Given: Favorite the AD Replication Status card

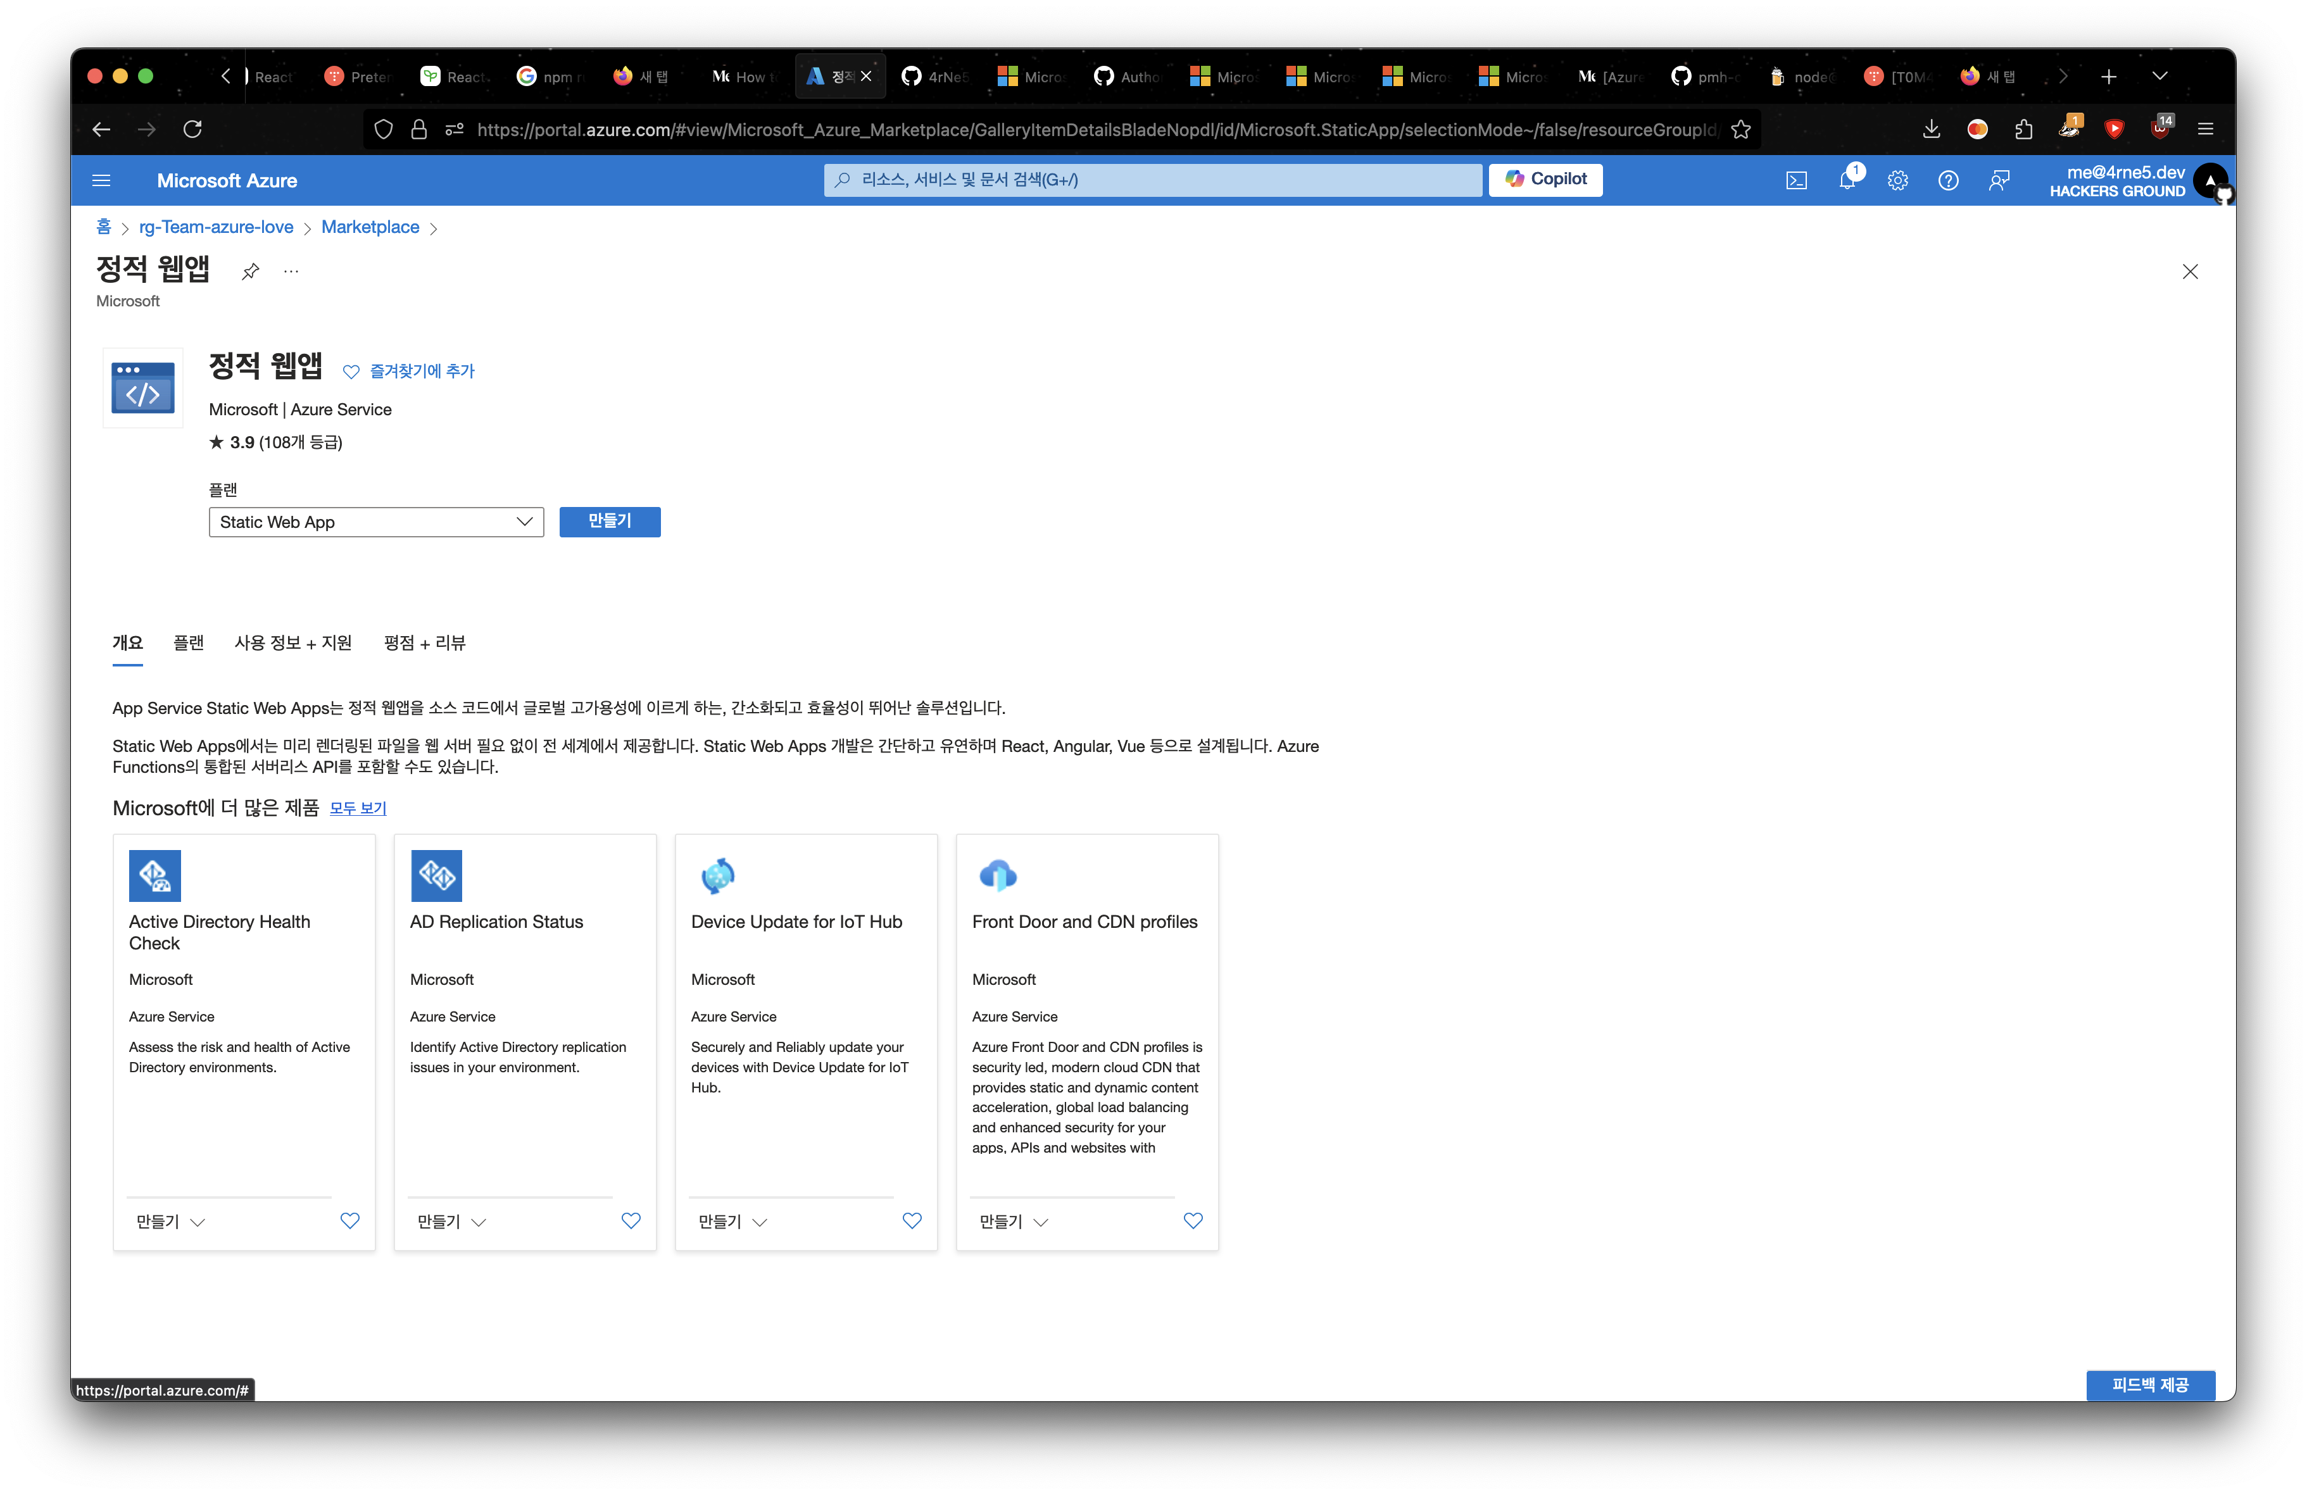Looking at the screenshot, I should (631, 1221).
